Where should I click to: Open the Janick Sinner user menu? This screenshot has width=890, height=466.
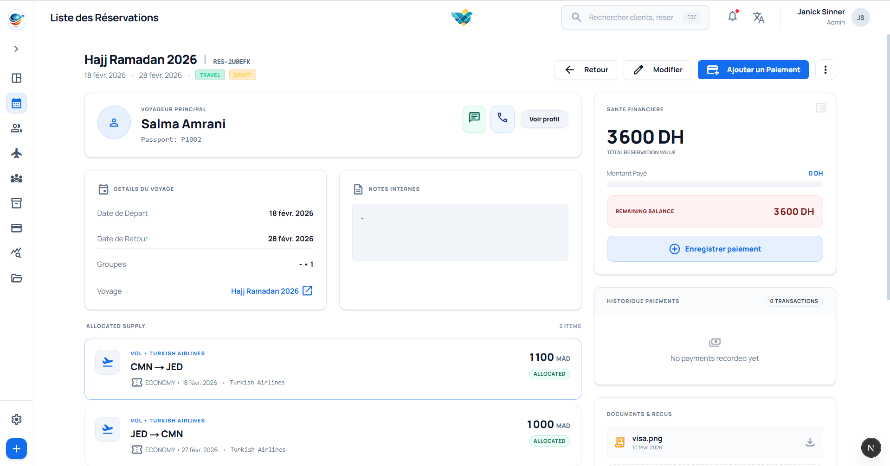833,17
